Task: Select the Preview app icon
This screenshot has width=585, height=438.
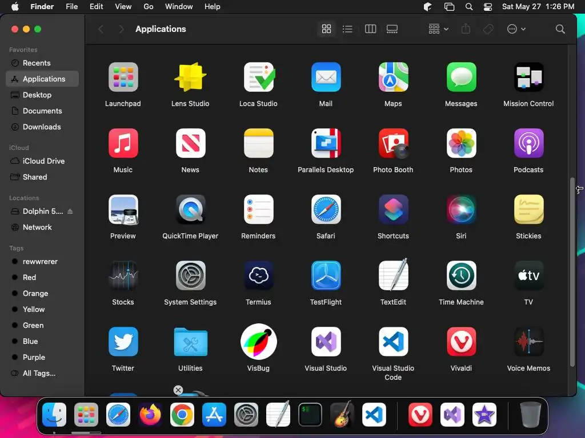Action: (x=123, y=209)
